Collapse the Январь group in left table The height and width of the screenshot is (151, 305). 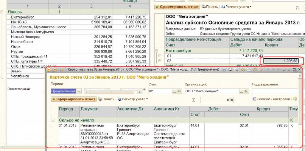2,12
